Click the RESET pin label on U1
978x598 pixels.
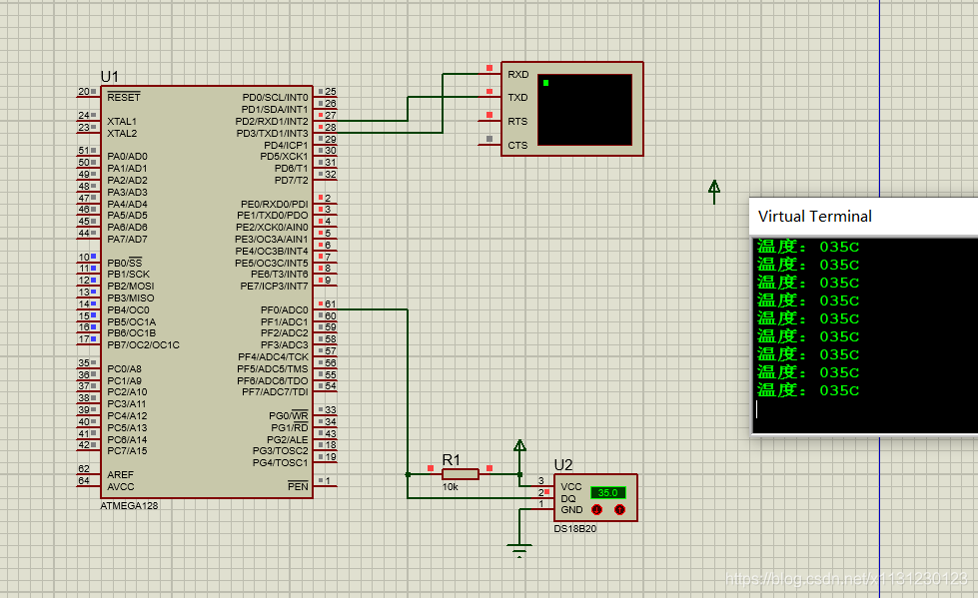click(x=124, y=97)
